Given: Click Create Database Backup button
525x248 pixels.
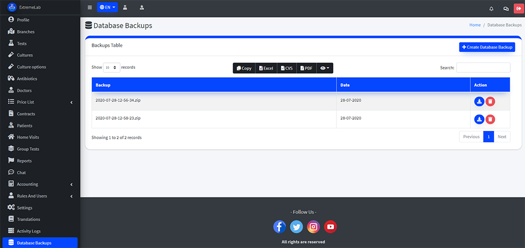Looking at the screenshot, I should coord(487,47).
